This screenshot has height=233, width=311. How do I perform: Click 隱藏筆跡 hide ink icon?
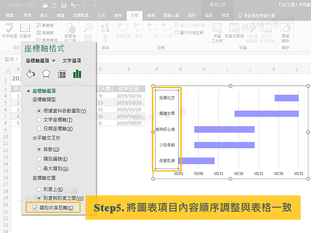(x=285, y=33)
